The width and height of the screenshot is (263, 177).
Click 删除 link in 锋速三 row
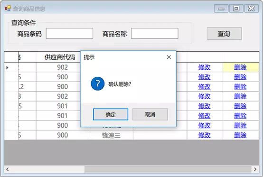click(x=240, y=135)
